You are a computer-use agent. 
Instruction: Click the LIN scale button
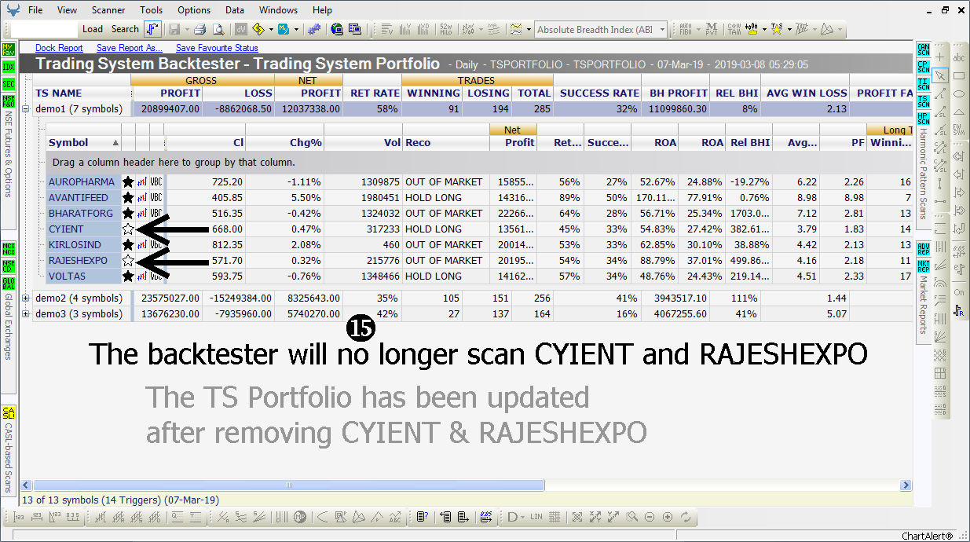pos(536,517)
